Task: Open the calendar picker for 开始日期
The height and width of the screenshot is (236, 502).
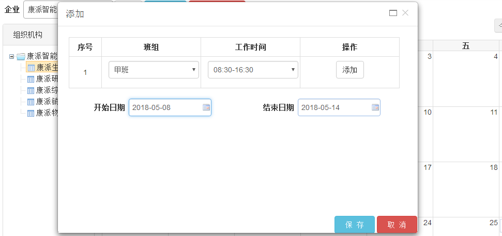Action: (206, 107)
